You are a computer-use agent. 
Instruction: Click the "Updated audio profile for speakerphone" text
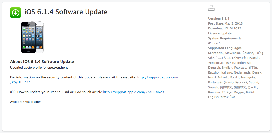tap(39, 68)
